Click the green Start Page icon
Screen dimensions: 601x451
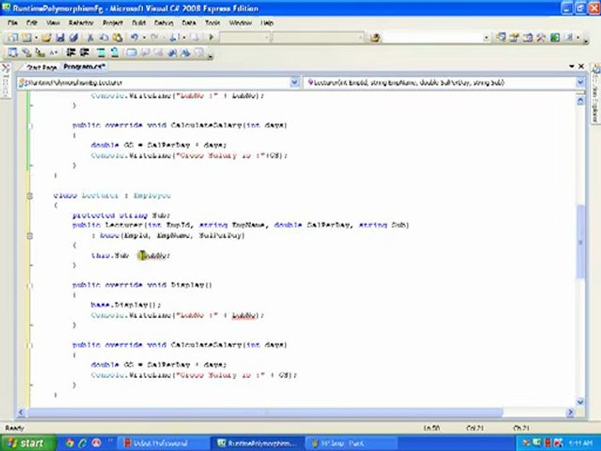click(555, 37)
